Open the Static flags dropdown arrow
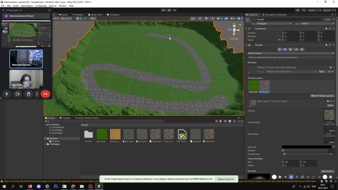Screen dimensions: 338x190 tap(333, 20)
